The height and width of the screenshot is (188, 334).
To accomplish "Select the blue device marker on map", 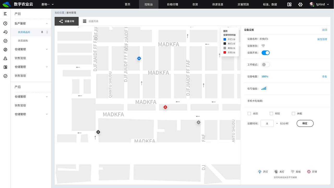I will [139, 58].
